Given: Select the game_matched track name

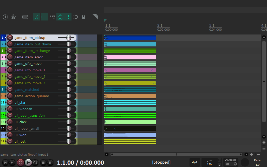Looking at the screenshot, I should click(x=27, y=89).
